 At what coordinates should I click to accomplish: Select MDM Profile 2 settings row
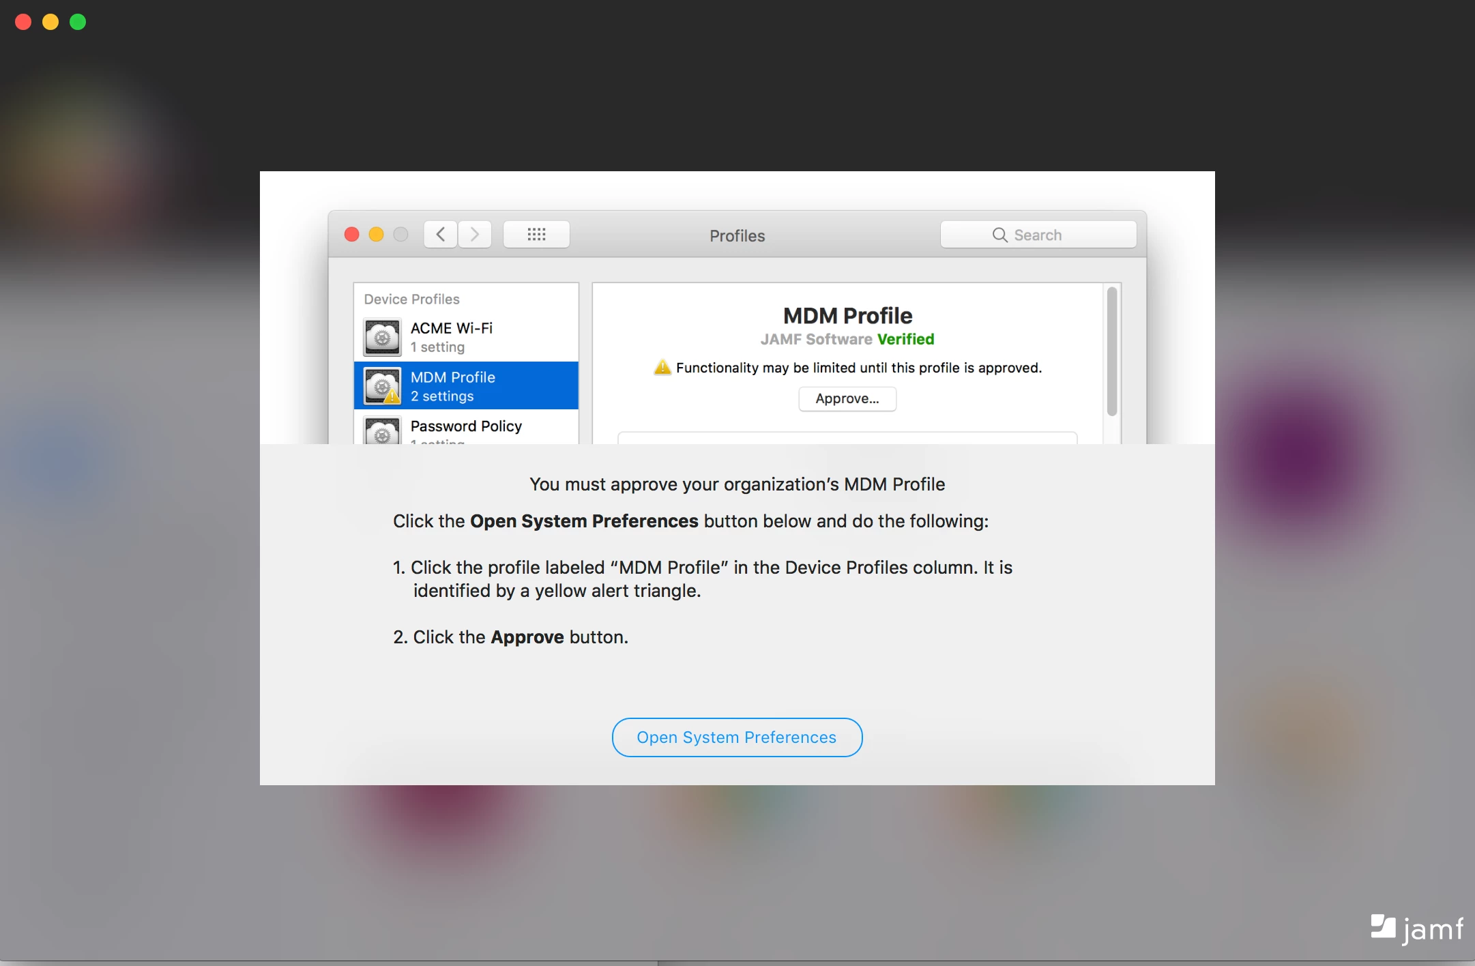coord(466,385)
